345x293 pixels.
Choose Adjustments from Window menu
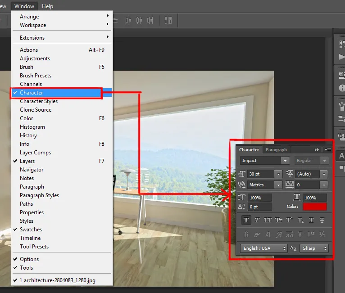click(62, 59)
